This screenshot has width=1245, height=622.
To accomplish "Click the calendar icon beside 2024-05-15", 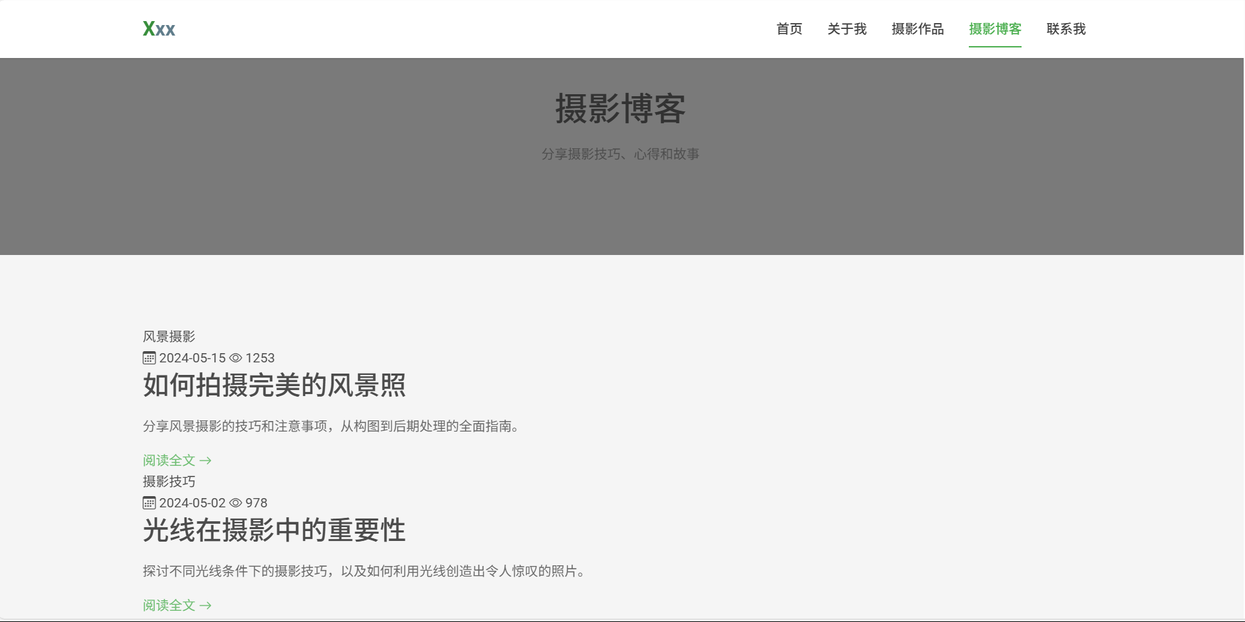I will [149, 358].
